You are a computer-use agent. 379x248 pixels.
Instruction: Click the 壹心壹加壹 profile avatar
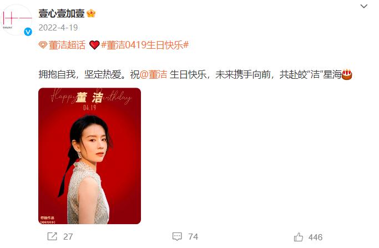[16, 20]
